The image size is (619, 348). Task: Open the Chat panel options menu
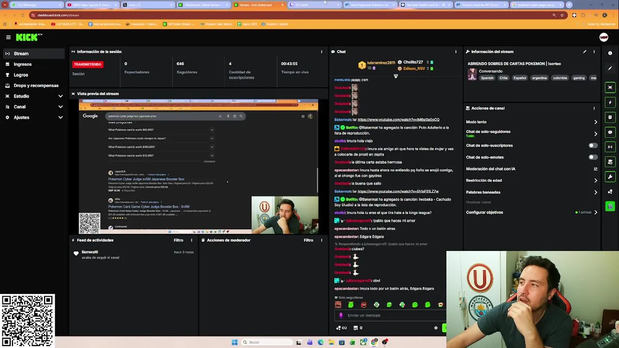pyautogui.click(x=456, y=52)
